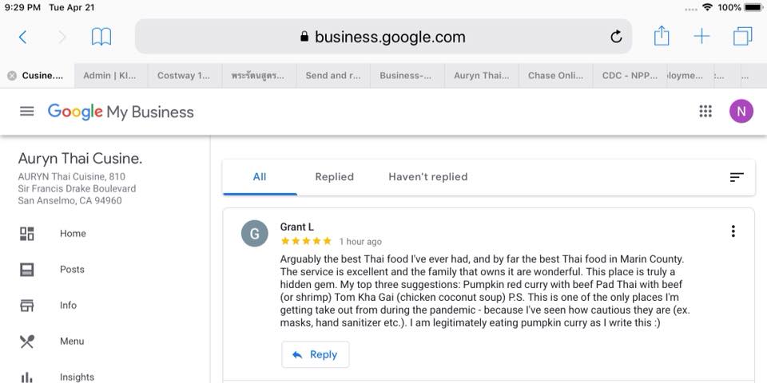Click the purple N account avatar
The height and width of the screenshot is (383, 767).
(x=741, y=112)
